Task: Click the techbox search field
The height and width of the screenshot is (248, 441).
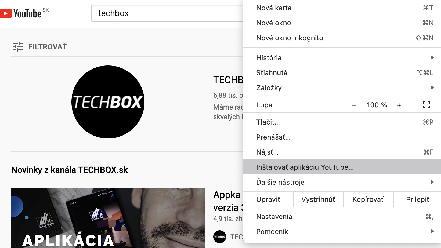Action: (167, 13)
